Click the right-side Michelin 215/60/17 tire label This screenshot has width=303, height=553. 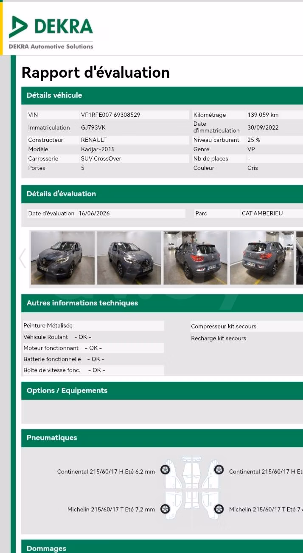point(266,509)
